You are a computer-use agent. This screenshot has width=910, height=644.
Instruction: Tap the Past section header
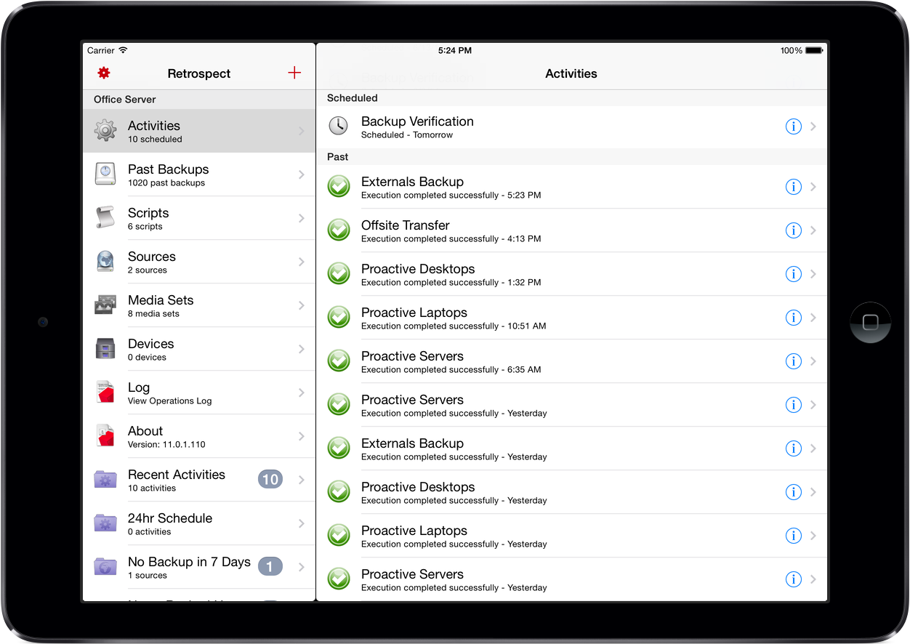[572, 157]
